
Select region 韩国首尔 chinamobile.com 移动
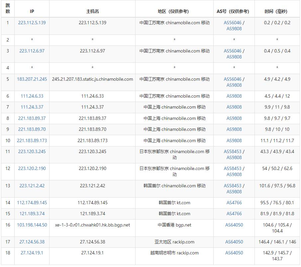point(174,186)
